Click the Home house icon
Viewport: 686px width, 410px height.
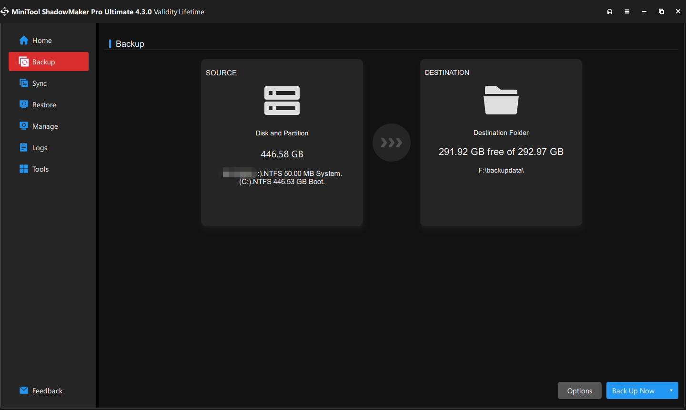click(24, 41)
